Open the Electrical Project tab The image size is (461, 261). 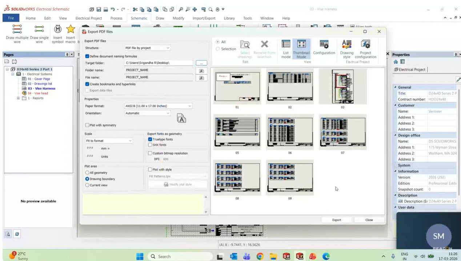coord(89,18)
